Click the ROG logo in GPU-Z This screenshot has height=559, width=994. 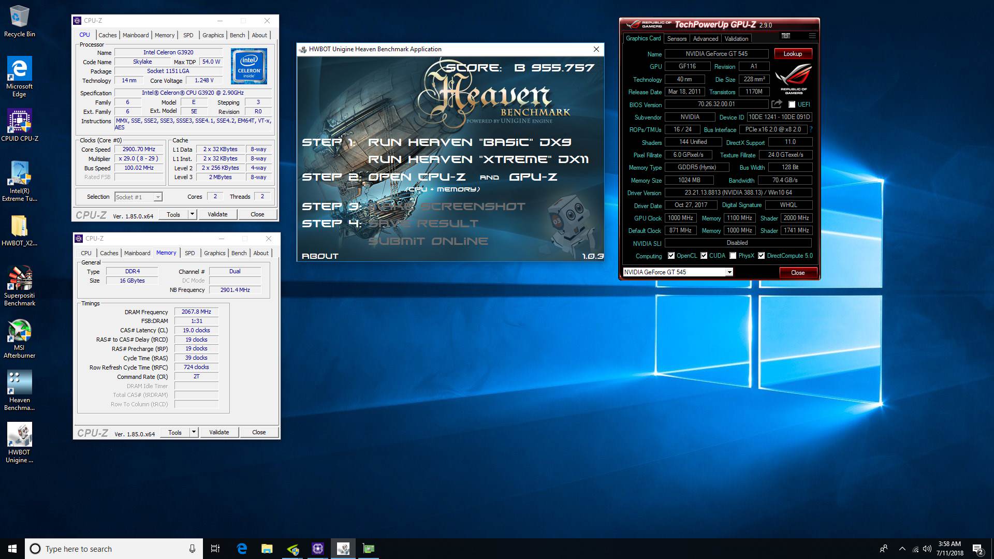pos(794,79)
